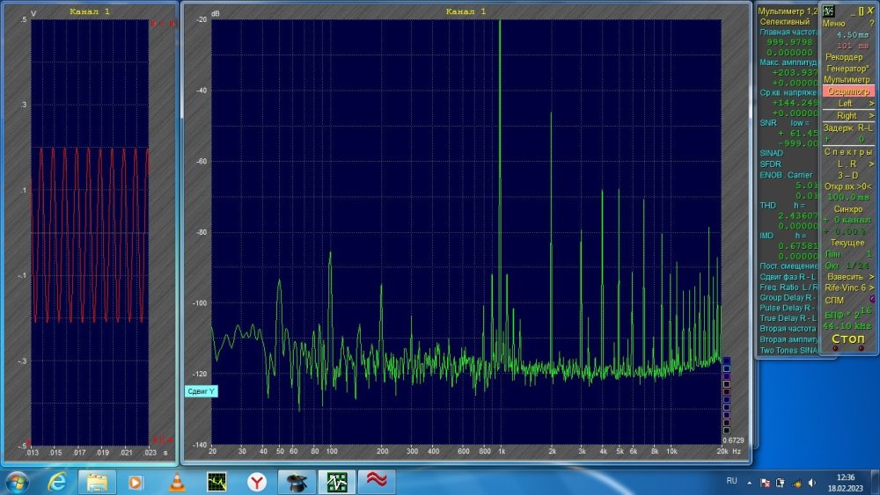The image size is (880, 495).
Task: Open the Yandex Browser from taskbar
Action: [256, 482]
